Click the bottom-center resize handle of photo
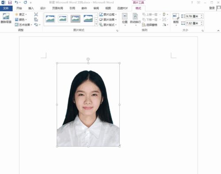Screen dimensions: 221x174 88,147
